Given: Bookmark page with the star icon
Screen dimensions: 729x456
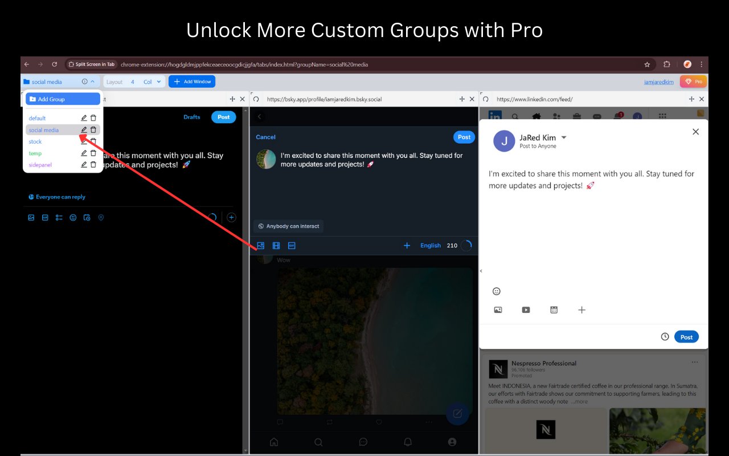Looking at the screenshot, I should point(647,64).
